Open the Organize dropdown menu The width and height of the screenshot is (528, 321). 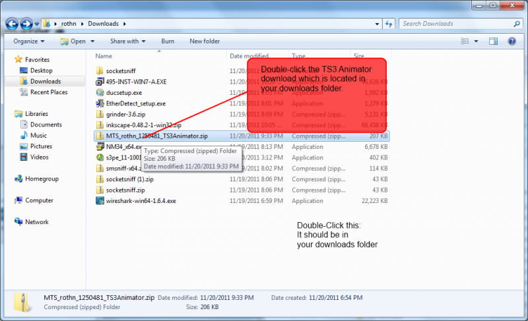click(28, 41)
